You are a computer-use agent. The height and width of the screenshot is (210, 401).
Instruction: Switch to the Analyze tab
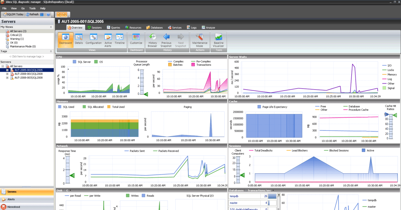[208, 28]
